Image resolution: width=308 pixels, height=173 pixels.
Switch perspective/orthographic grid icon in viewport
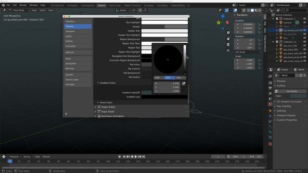[x=228, y=50]
